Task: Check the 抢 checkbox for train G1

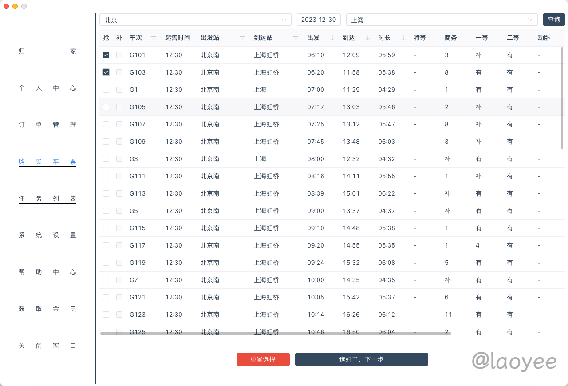Action: pyautogui.click(x=106, y=90)
